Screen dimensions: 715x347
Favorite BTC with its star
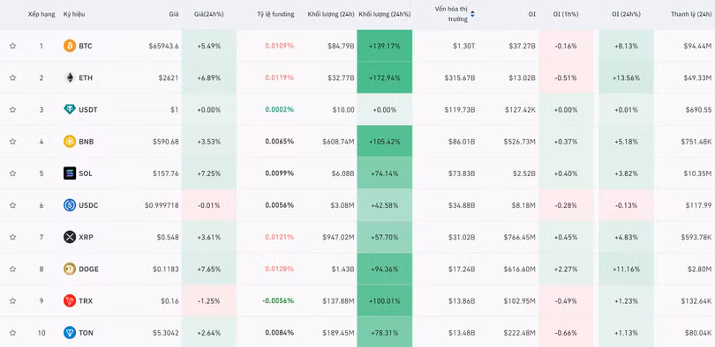12,46
